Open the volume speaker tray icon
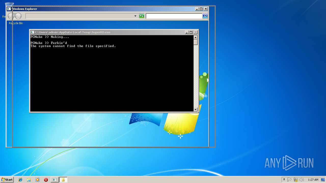The image size is (326, 183). pyautogui.click(x=302, y=180)
